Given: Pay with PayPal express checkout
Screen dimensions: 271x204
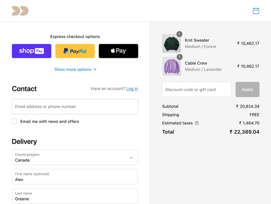Looking at the screenshot, I should coord(75,51).
